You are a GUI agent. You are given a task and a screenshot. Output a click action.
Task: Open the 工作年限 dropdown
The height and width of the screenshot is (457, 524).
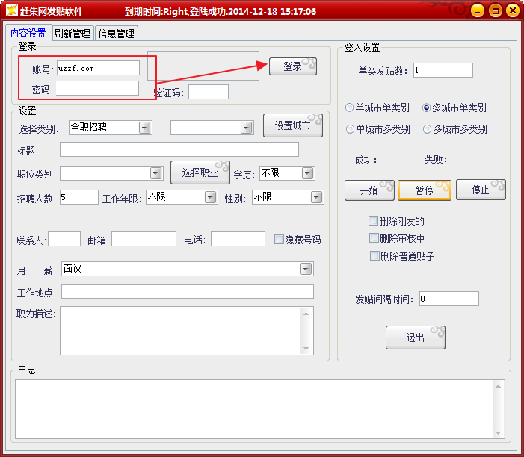point(211,197)
